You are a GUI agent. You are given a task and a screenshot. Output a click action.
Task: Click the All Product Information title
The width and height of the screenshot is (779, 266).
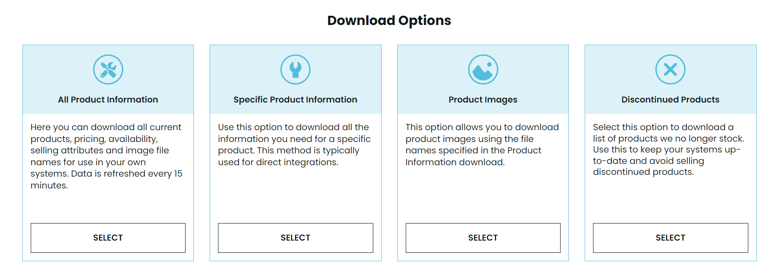(x=108, y=99)
